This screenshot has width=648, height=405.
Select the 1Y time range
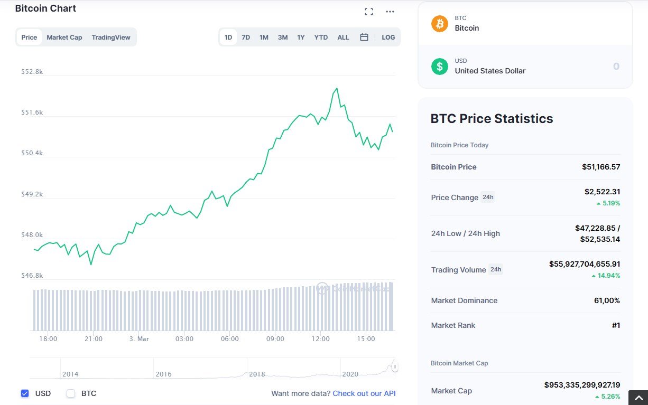(301, 37)
